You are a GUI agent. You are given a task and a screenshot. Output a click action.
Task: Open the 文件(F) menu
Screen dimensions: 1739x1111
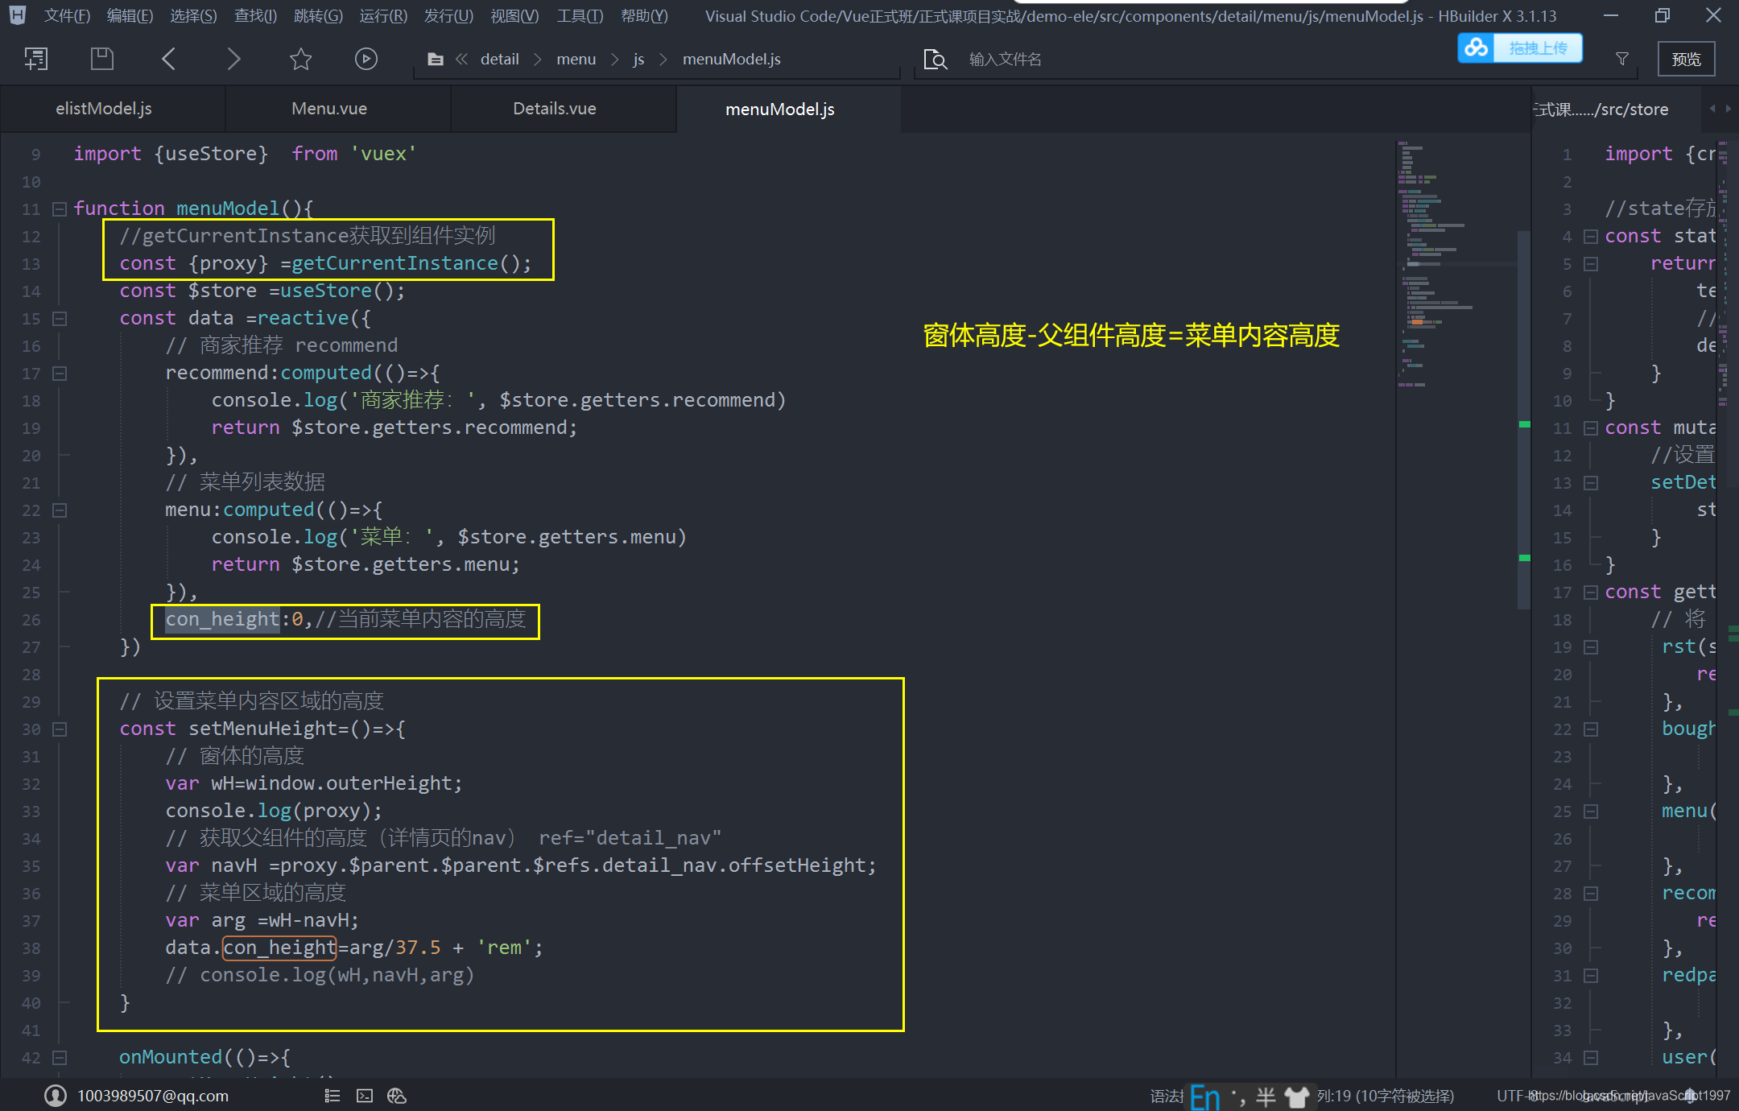(67, 16)
